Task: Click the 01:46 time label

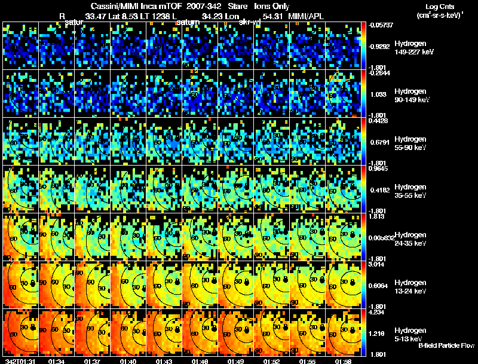Action: point(200,361)
